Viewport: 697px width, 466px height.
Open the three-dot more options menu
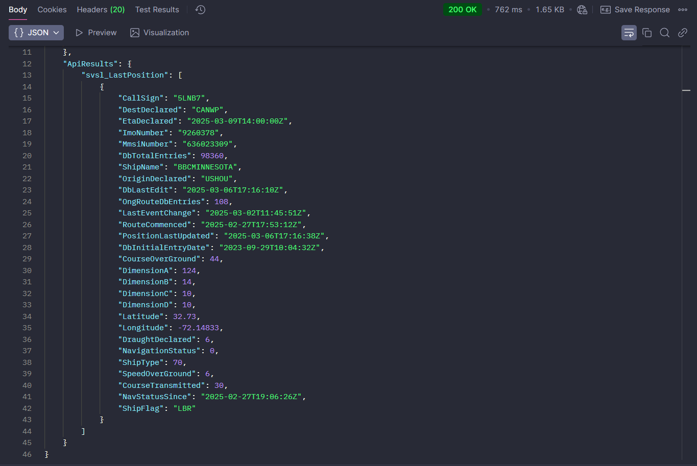(x=683, y=10)
